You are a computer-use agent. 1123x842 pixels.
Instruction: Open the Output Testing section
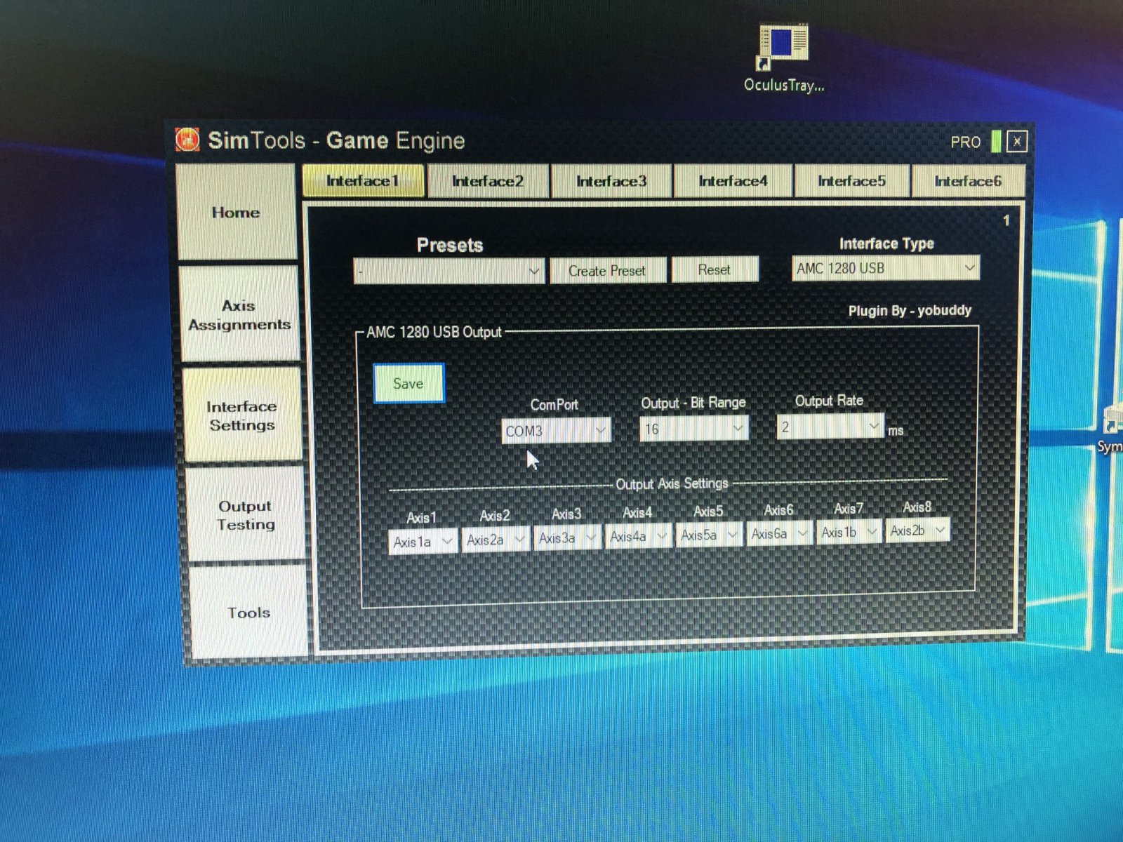pos(246,514)
